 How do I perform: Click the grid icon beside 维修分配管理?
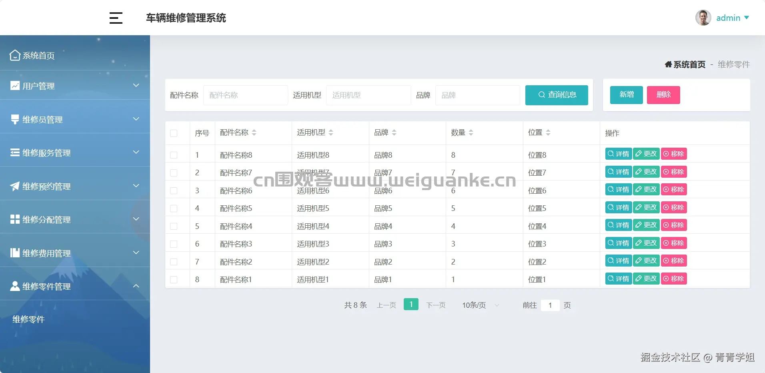[15, 219]
